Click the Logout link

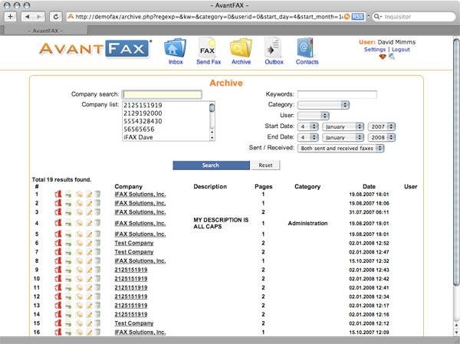(x=400, y=49)
